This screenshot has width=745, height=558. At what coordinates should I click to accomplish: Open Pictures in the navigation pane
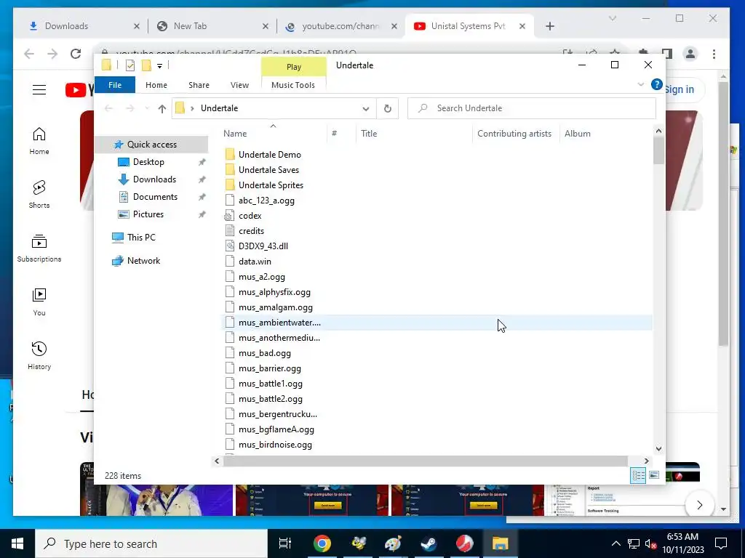point(148,214)
